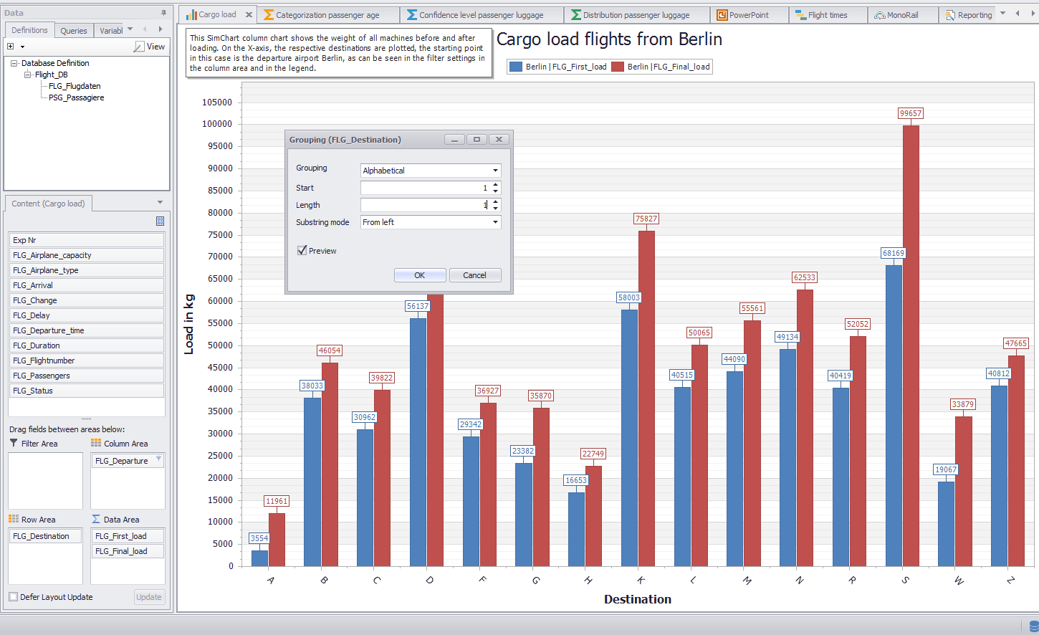Click the filter funnel on FLG_Departure field

[x=158, y=459]
